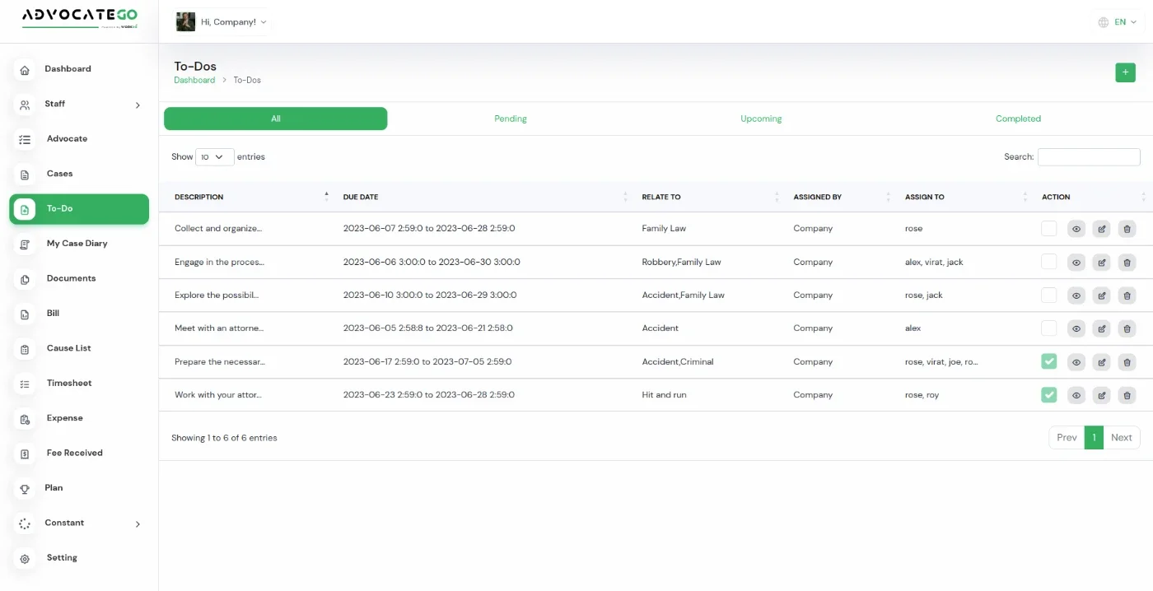
Task: Uncheck 'Work with your attor' completed checkbox
Action: pos(1048,394)
